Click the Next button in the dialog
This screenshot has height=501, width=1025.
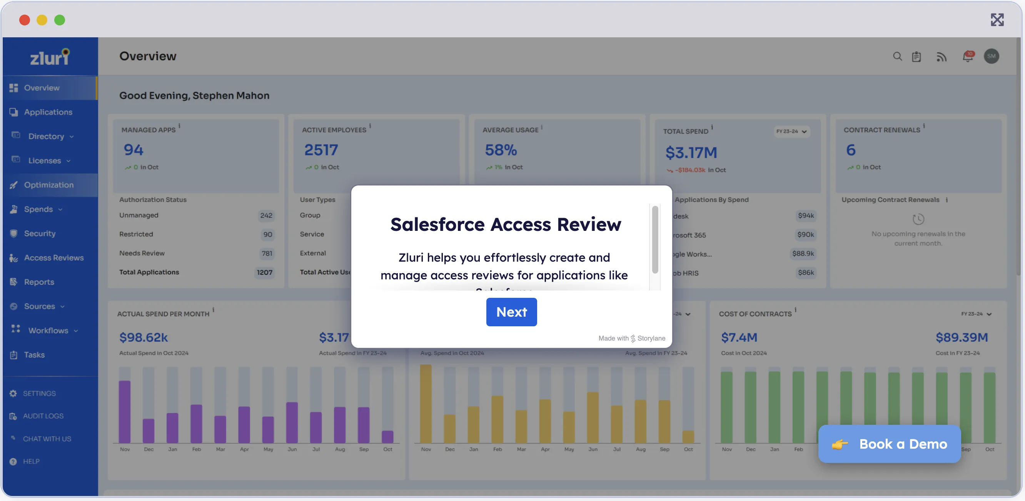tap(511, 312)
